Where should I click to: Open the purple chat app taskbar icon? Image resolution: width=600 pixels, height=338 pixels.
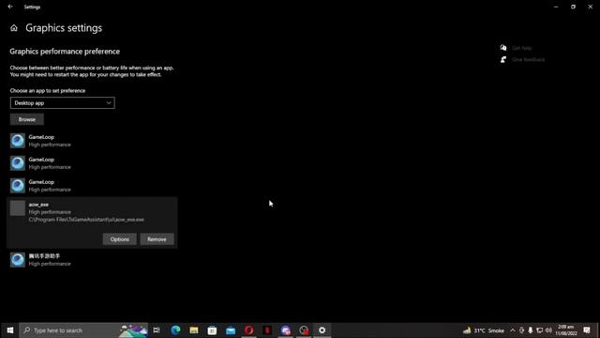[x=285, y=330]
